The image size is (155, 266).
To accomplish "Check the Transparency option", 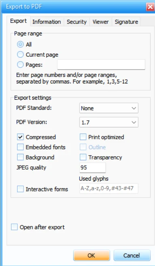I will [x=83, y=157].
